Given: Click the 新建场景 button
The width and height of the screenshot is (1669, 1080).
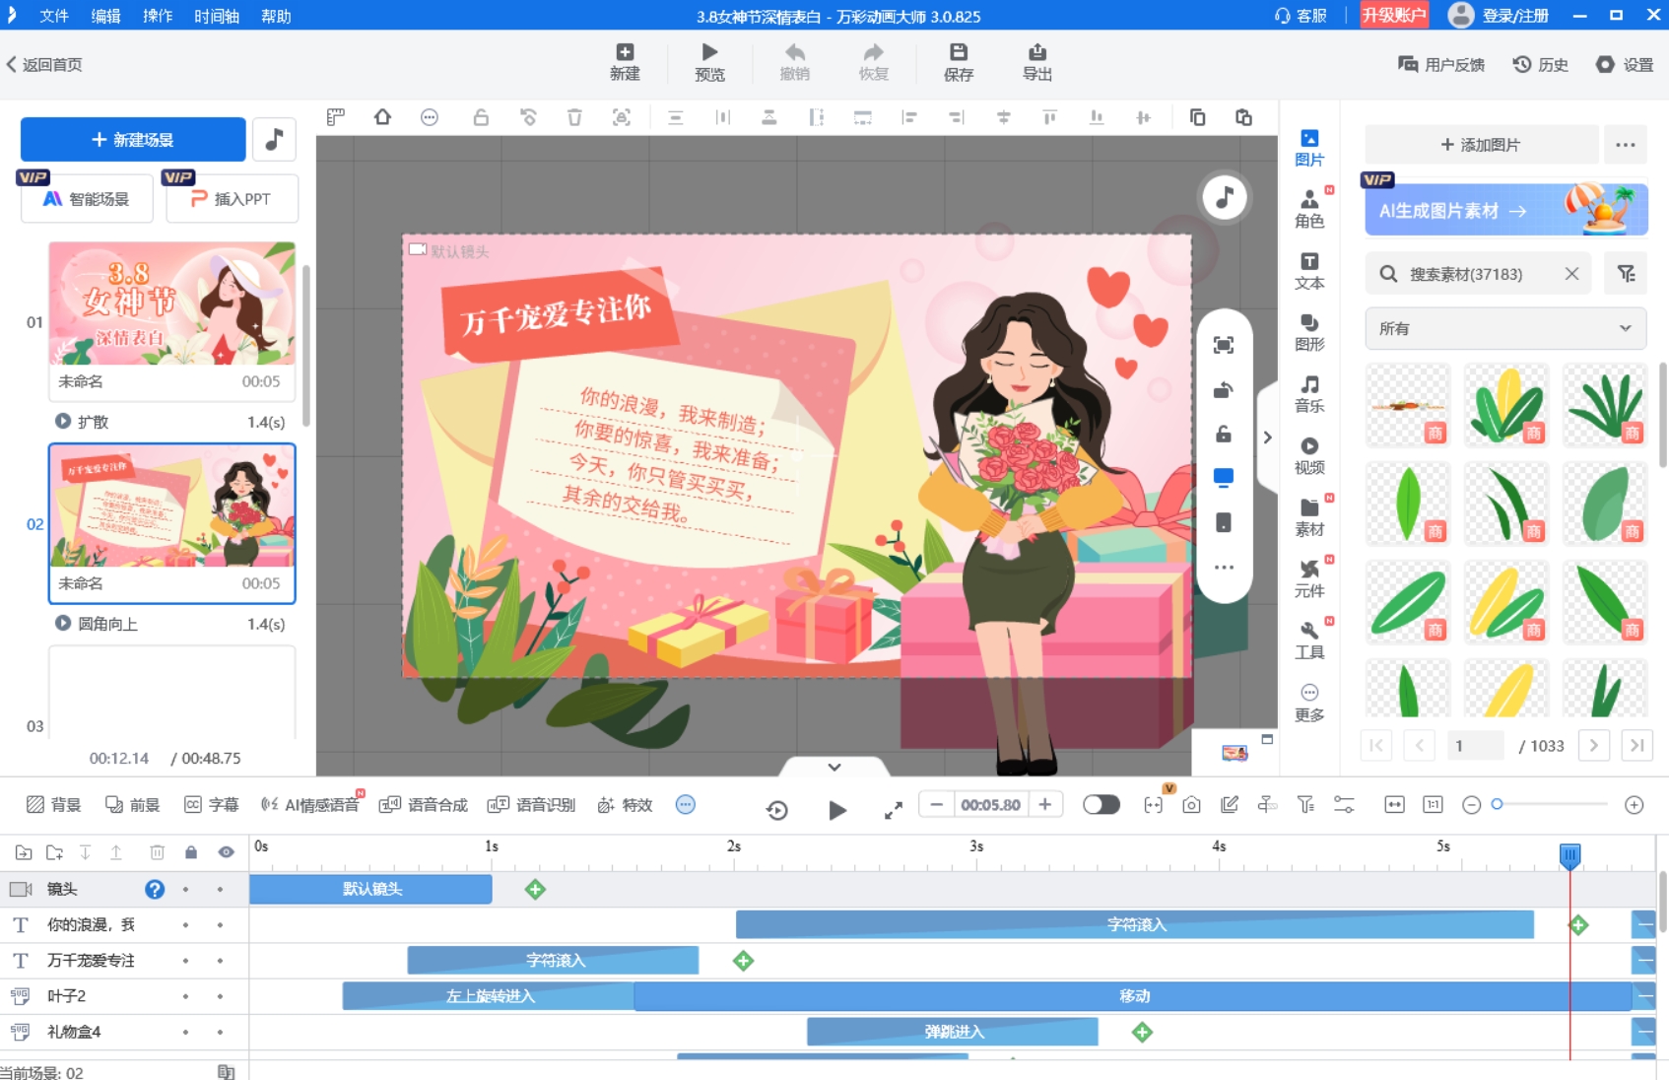Looking at the screenshot, I should click(x=133, y=139).
